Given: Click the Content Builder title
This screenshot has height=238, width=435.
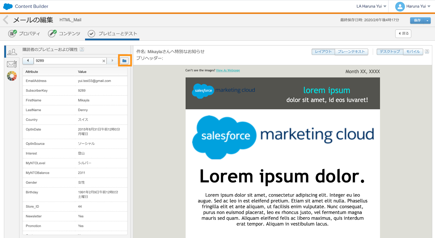Looking at the screenshot, I should pos(32,6).
